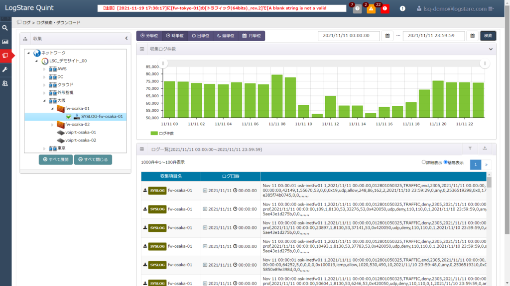Click the ログ日時 column header
The image size is (510, 286).
(231, 176)
